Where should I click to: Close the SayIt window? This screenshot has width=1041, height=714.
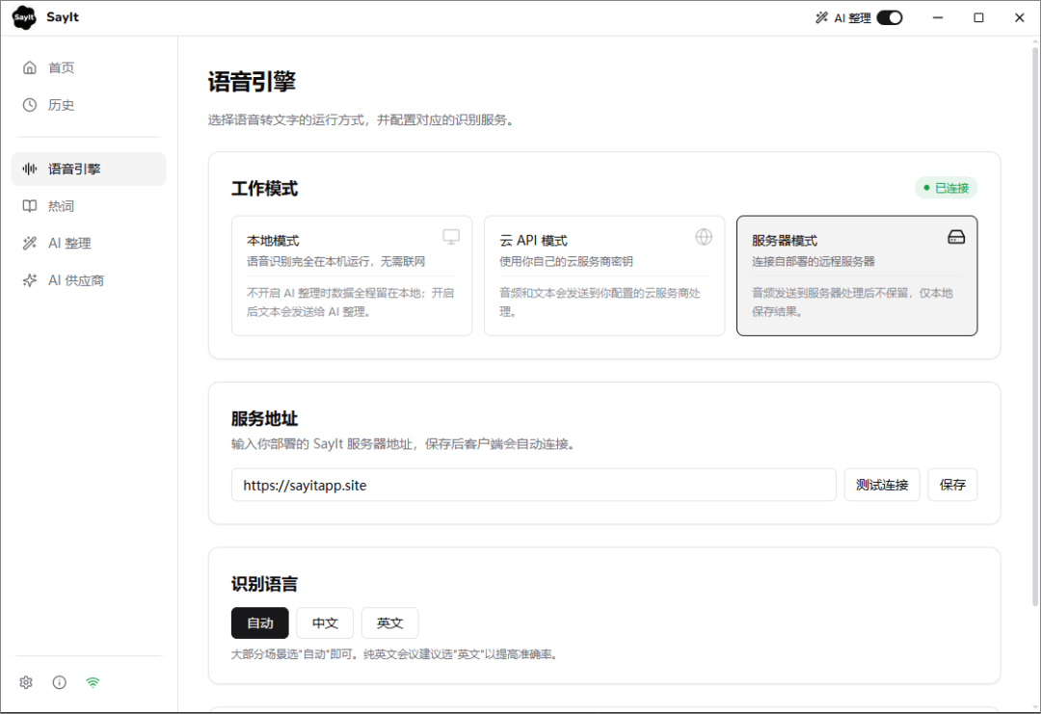coord(1020,18)
